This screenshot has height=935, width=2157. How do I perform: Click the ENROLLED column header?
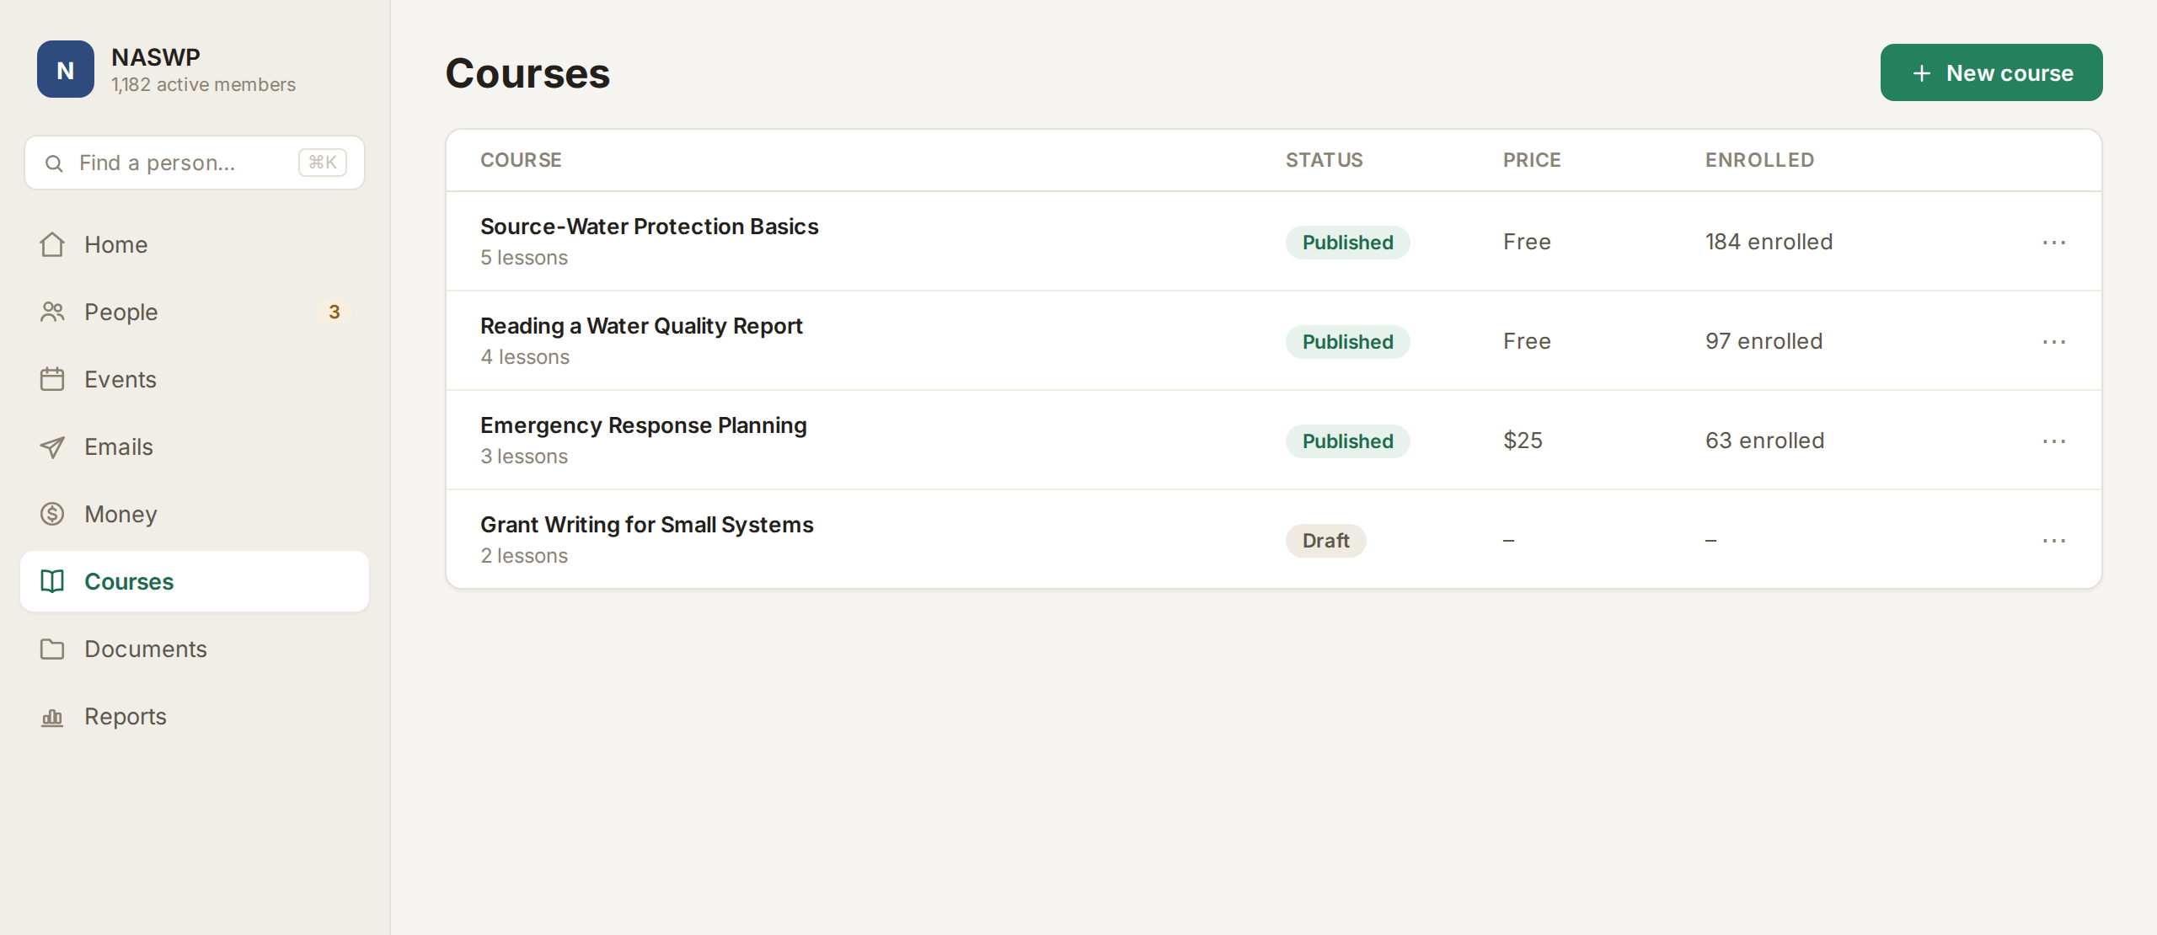[1759, 160]
